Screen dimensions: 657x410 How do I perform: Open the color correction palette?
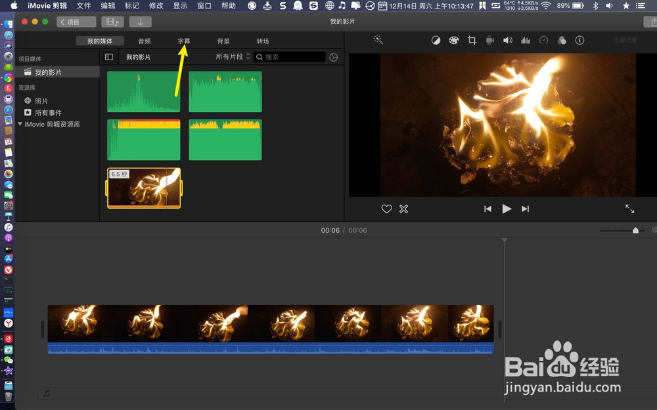tap(454, 40)
